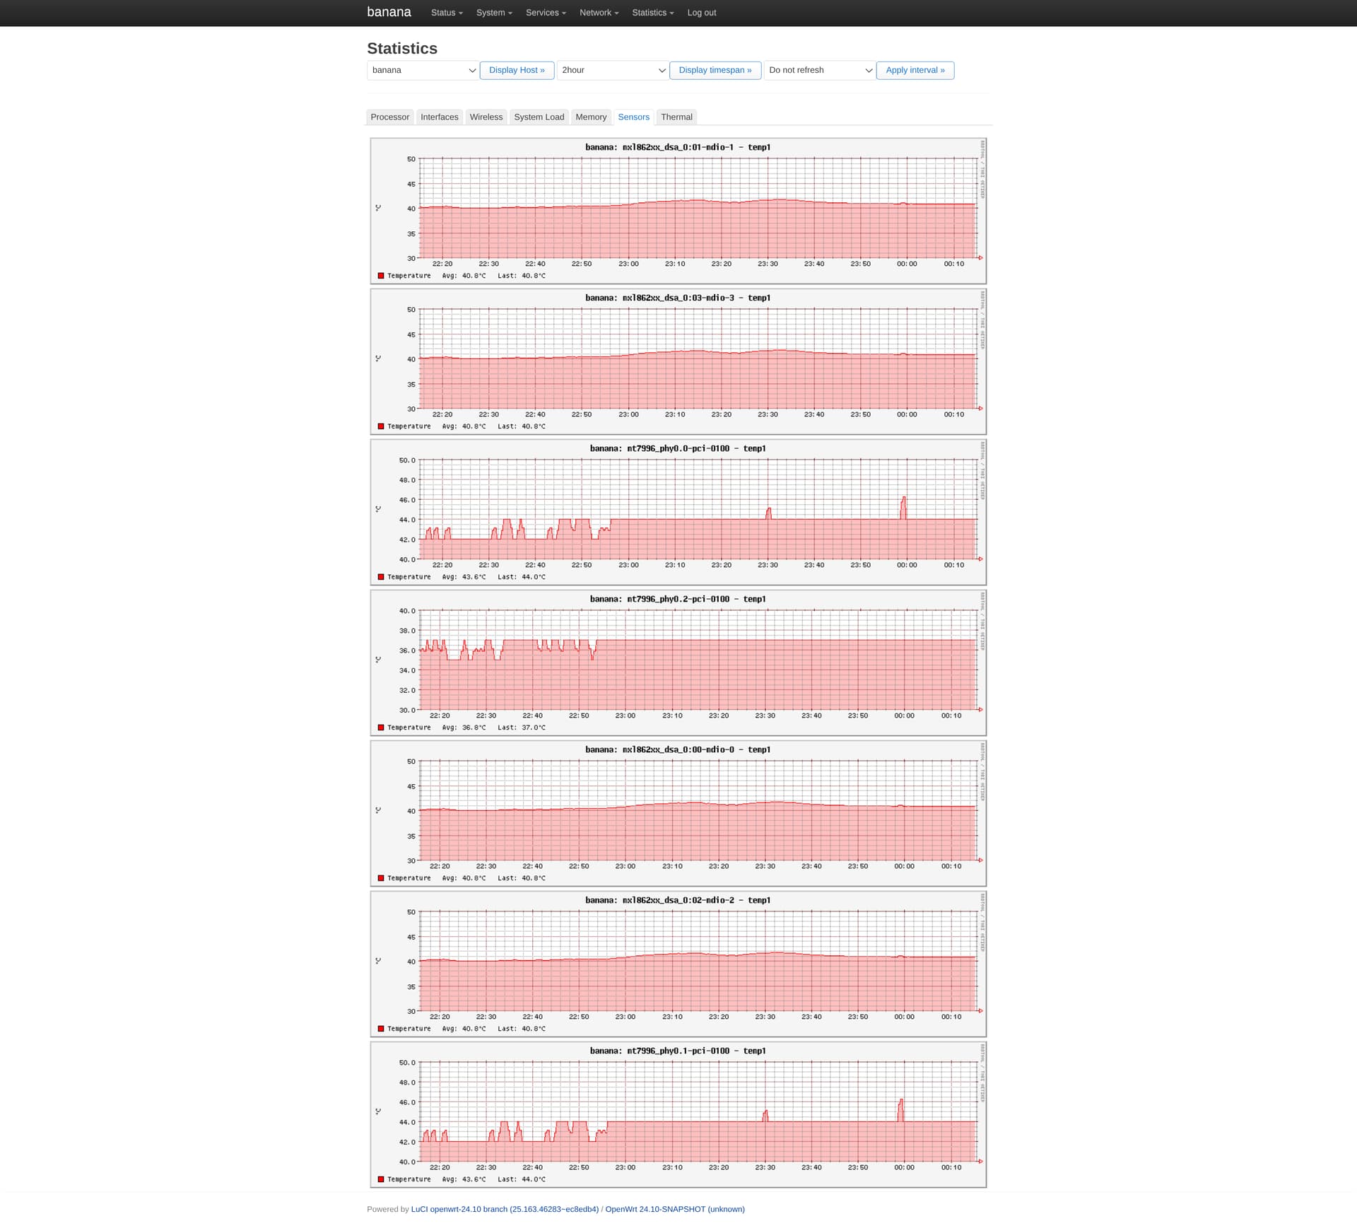Switch to the Interfaces tab
This screenshot has height=1226, width=1357.
pyautogui.click(x=439, y=117)
